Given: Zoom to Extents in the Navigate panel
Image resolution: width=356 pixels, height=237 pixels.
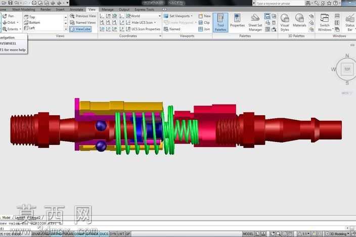Looking at the screenshot, I should coord(10,29).
